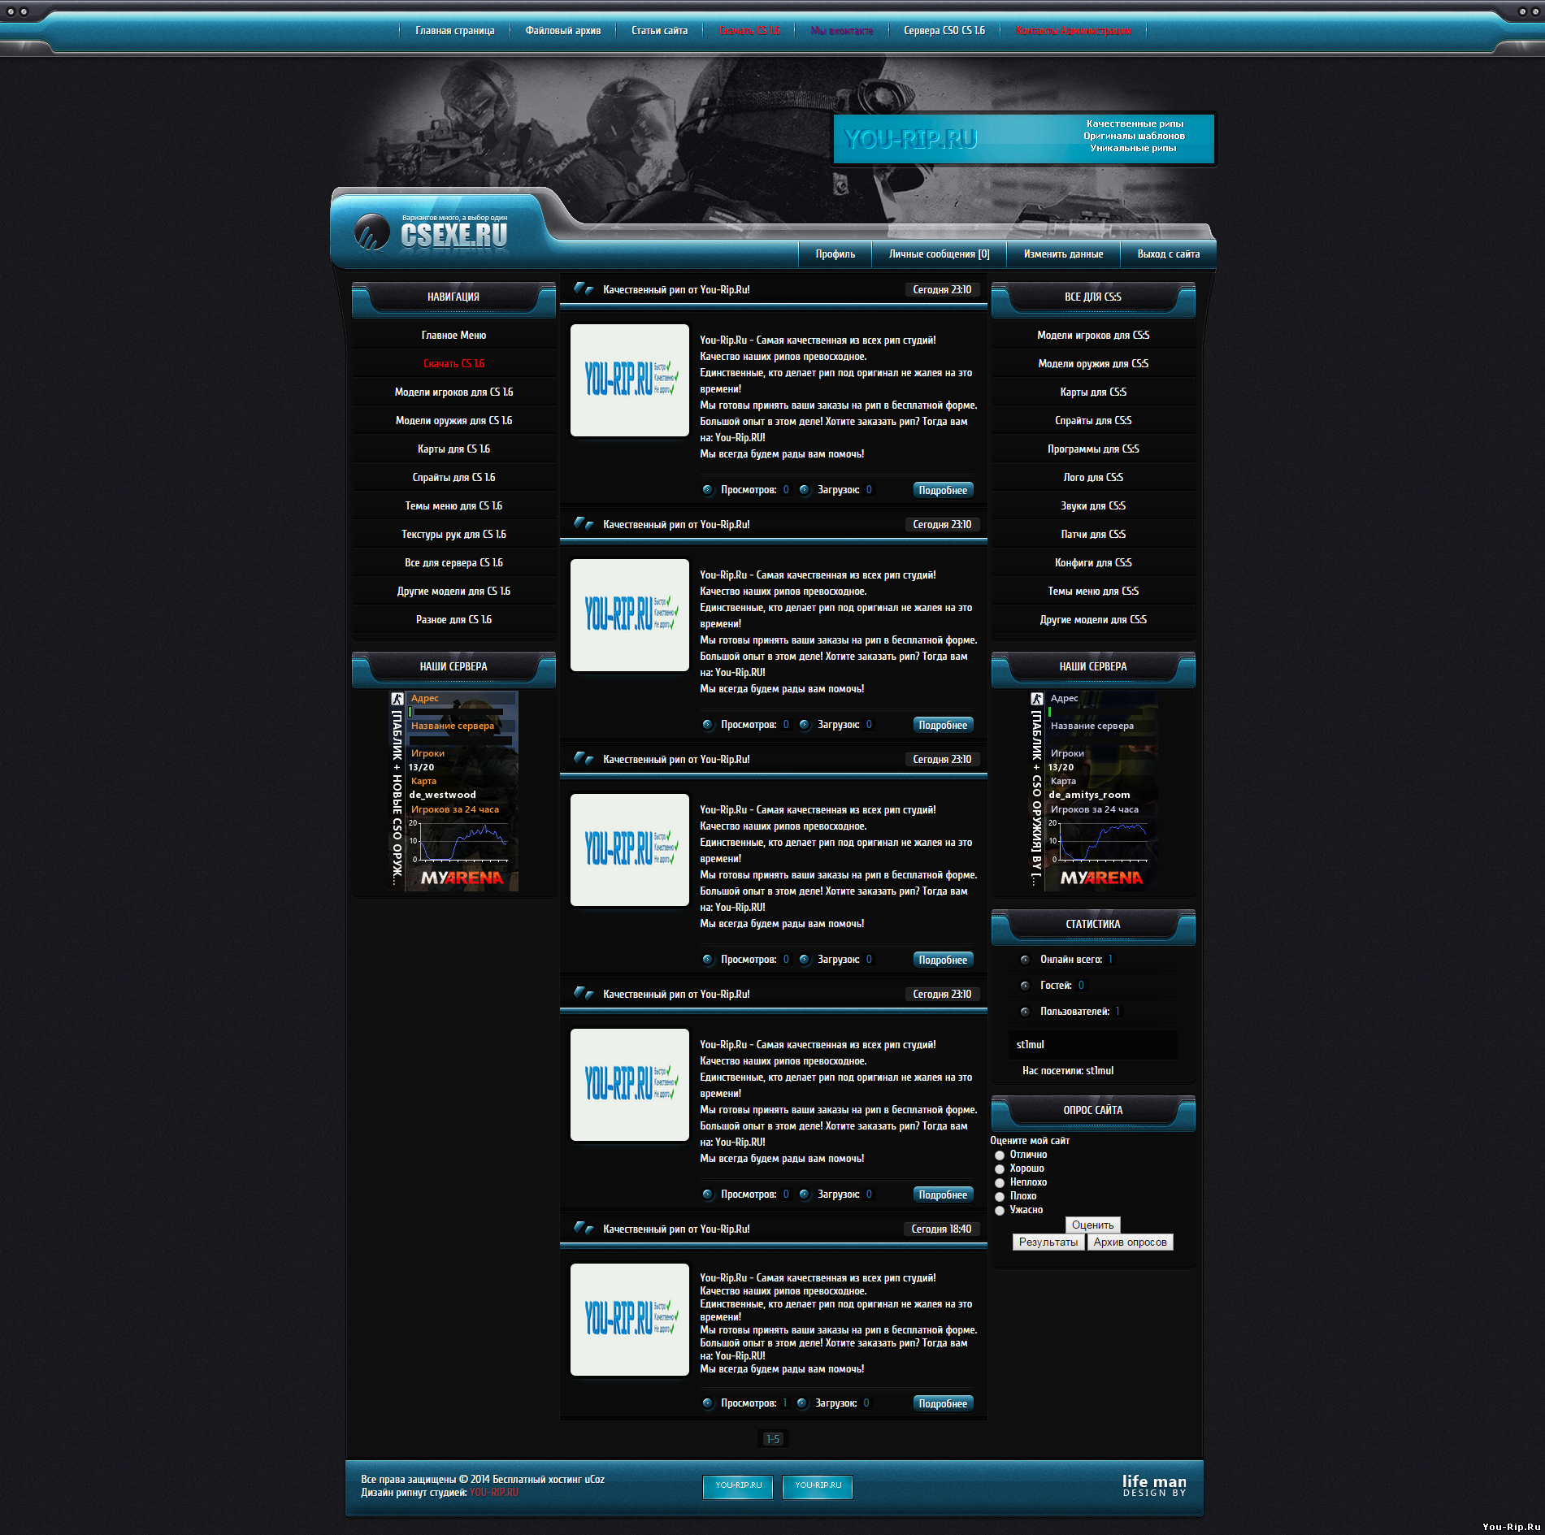Open 'Модели оружия для CS 1.6' link
The width and height of the screenshot is (1545, 1535).
tap(454, 421)
